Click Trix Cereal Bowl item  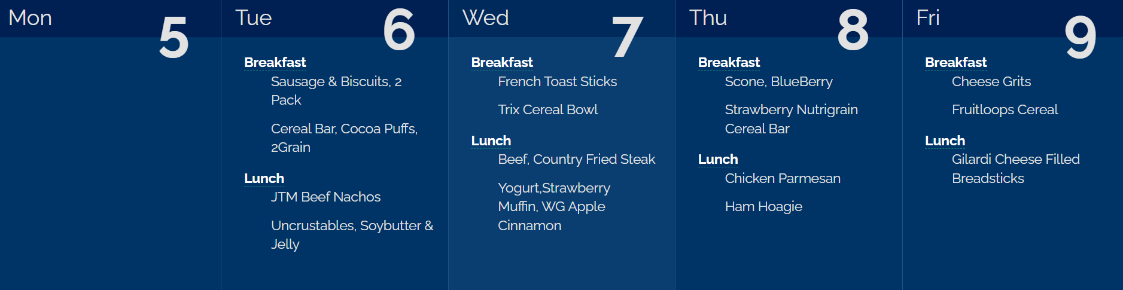pos(547,109)
